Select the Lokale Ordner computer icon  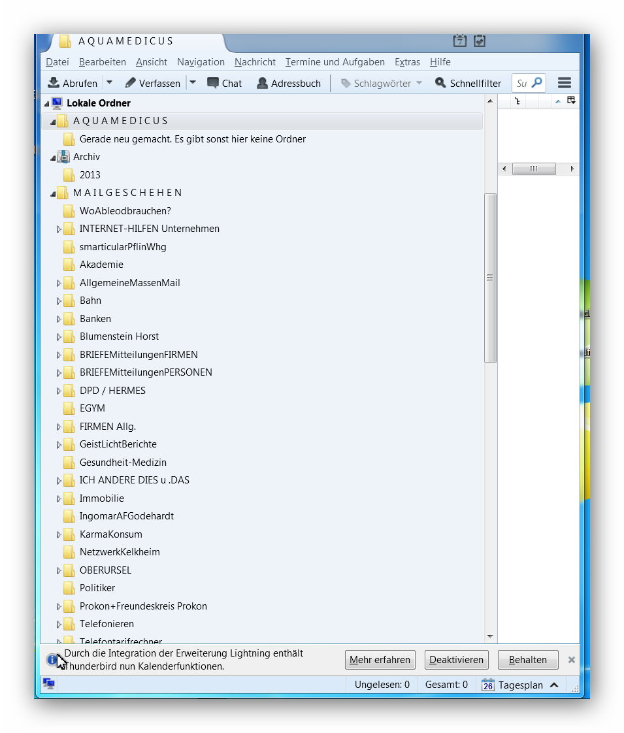tap(57, 103)
